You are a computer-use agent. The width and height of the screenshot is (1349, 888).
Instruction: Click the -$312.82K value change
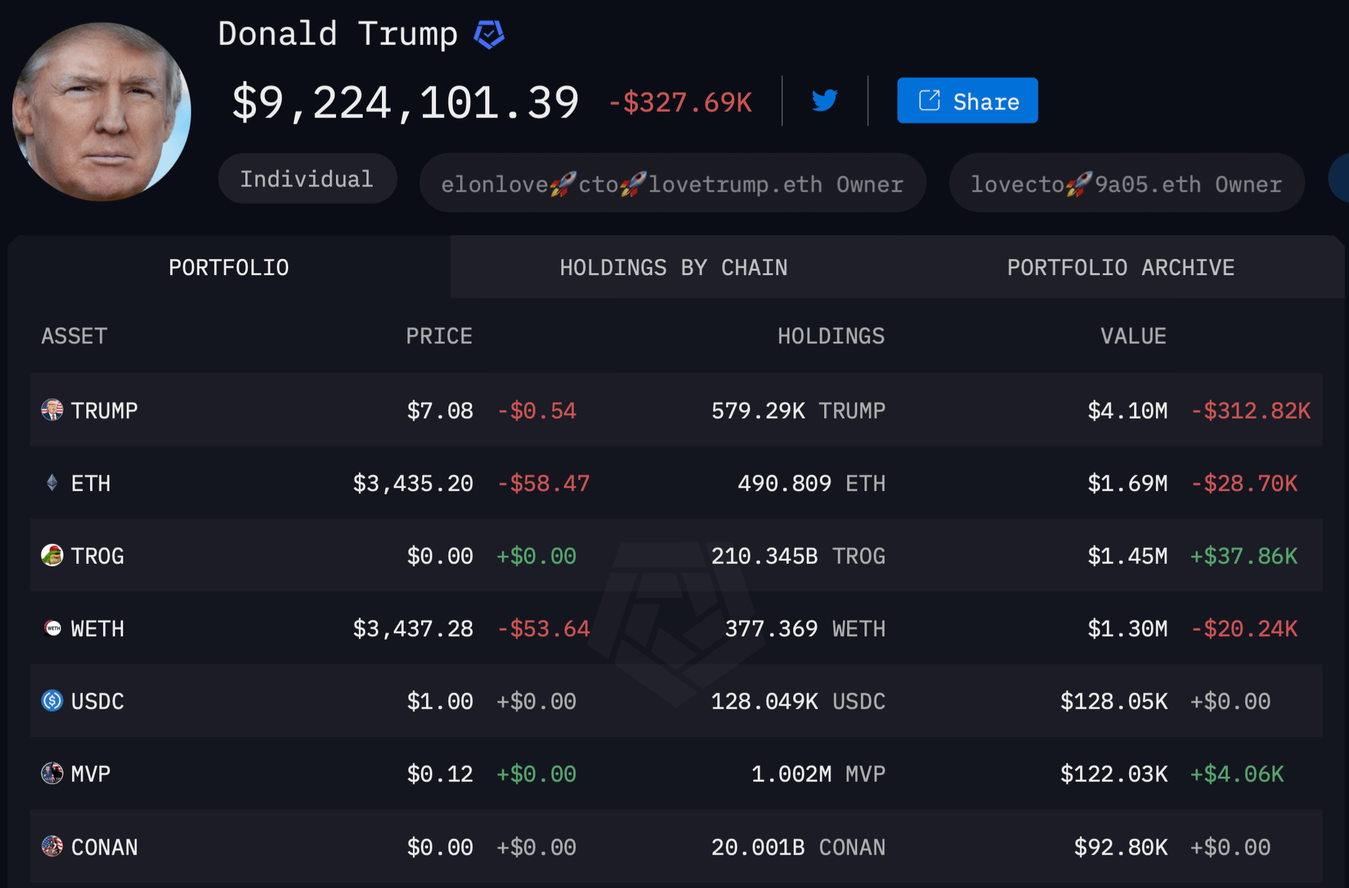click(x=1250, y=410)
